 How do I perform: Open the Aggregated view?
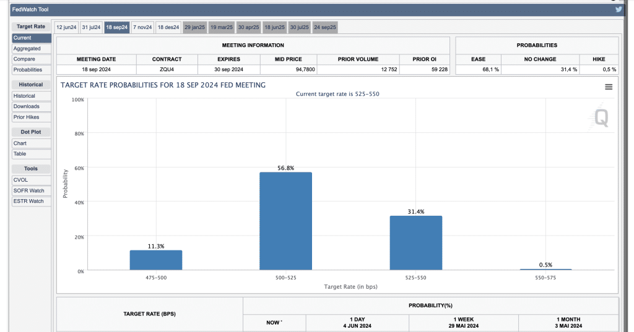point(32,48)
